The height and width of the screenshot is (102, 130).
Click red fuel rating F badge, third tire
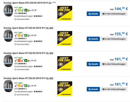(x=19, y=61)
